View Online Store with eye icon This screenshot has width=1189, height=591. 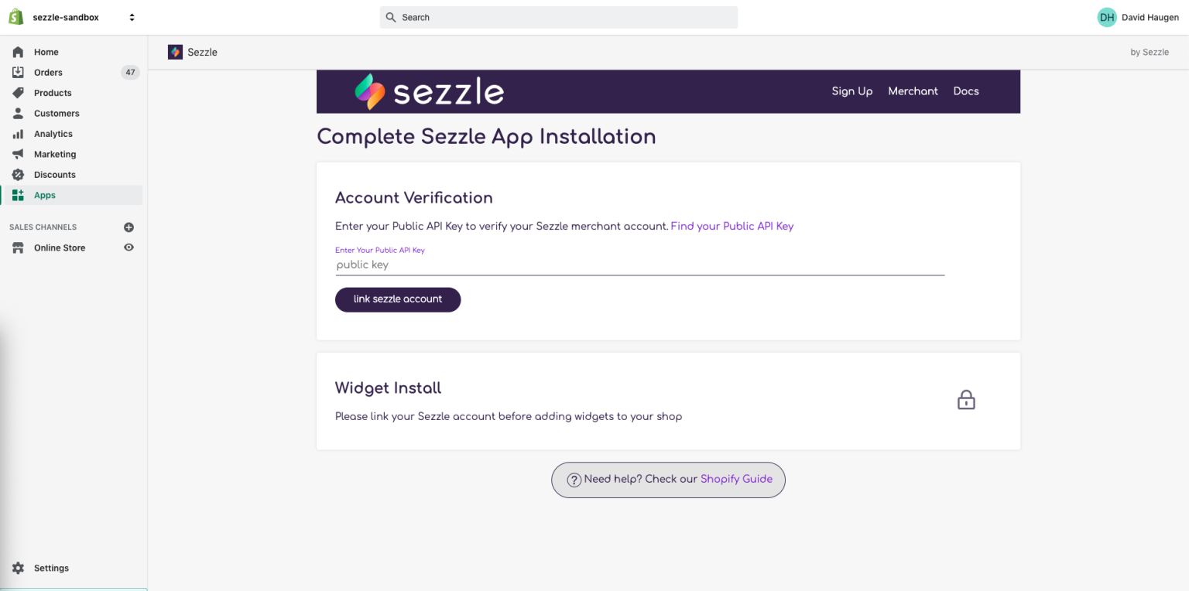click(x=129, y=248)
